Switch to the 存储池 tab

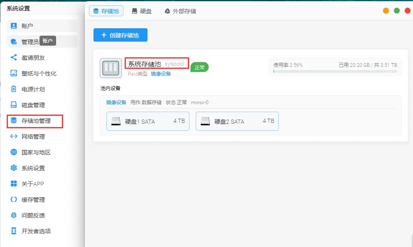[106, 11]
